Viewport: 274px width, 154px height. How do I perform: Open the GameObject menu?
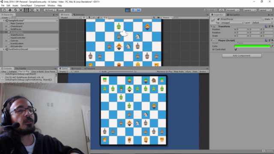point(26,6)
